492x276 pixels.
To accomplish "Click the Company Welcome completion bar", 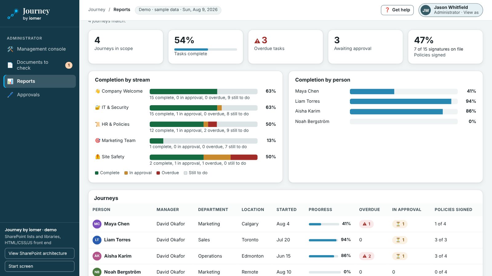I will 204,91.
